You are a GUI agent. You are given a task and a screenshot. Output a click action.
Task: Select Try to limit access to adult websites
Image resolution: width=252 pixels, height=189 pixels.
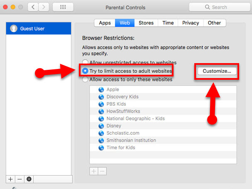pyautogui.click(x=86, y=71)
